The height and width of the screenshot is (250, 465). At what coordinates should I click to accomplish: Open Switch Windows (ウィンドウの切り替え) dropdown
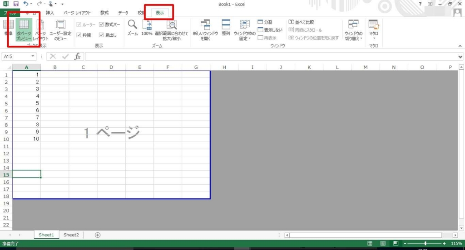pos(353,29)
